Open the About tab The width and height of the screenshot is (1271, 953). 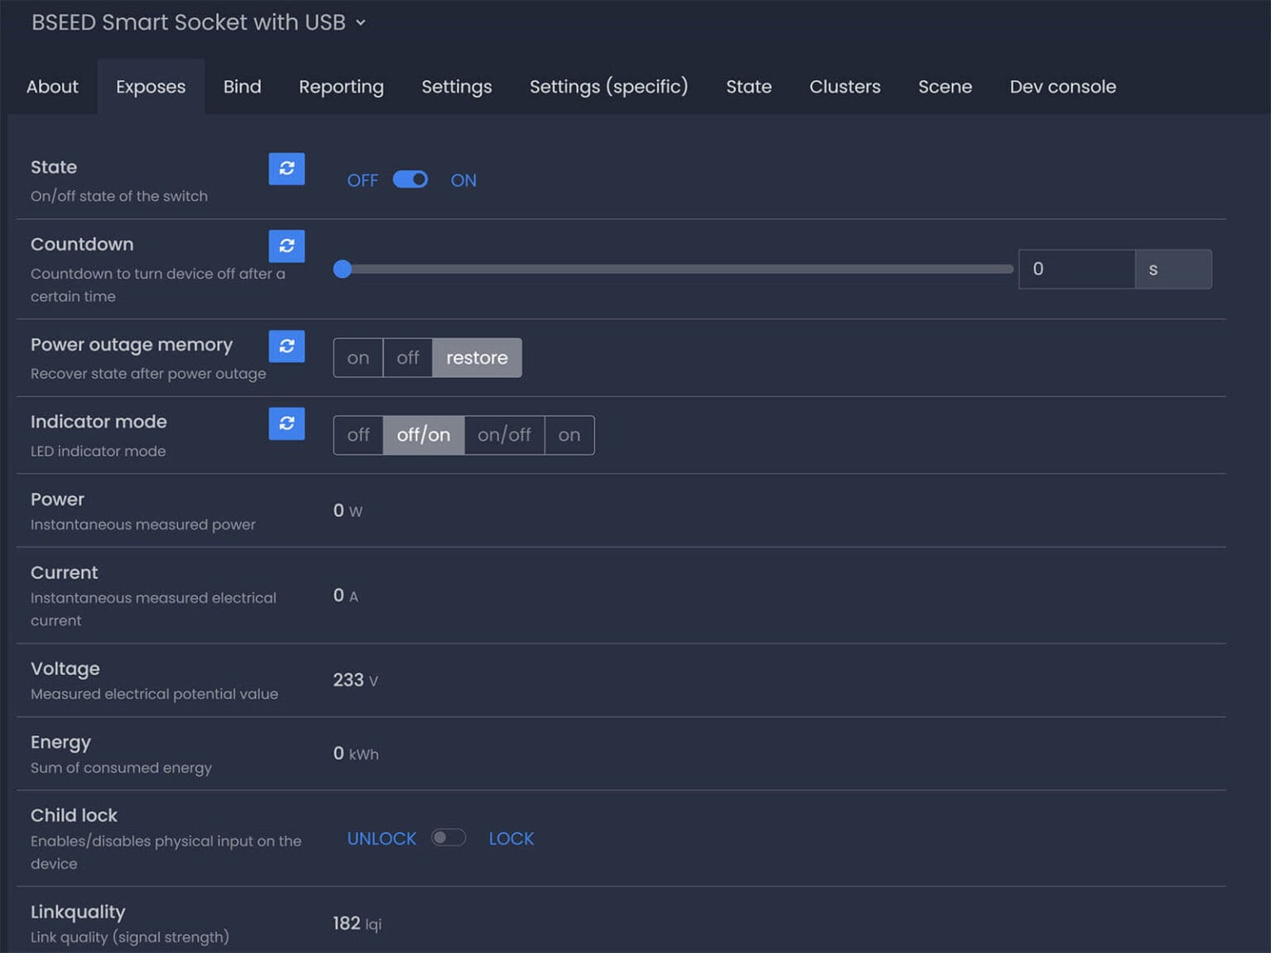click(x=52, y=87)
